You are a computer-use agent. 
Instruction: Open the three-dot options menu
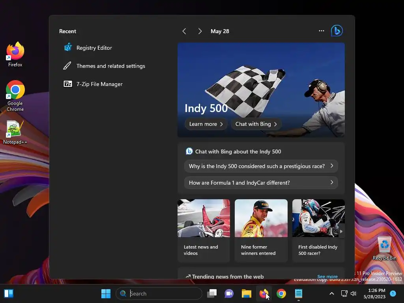[x=322, y=31]
